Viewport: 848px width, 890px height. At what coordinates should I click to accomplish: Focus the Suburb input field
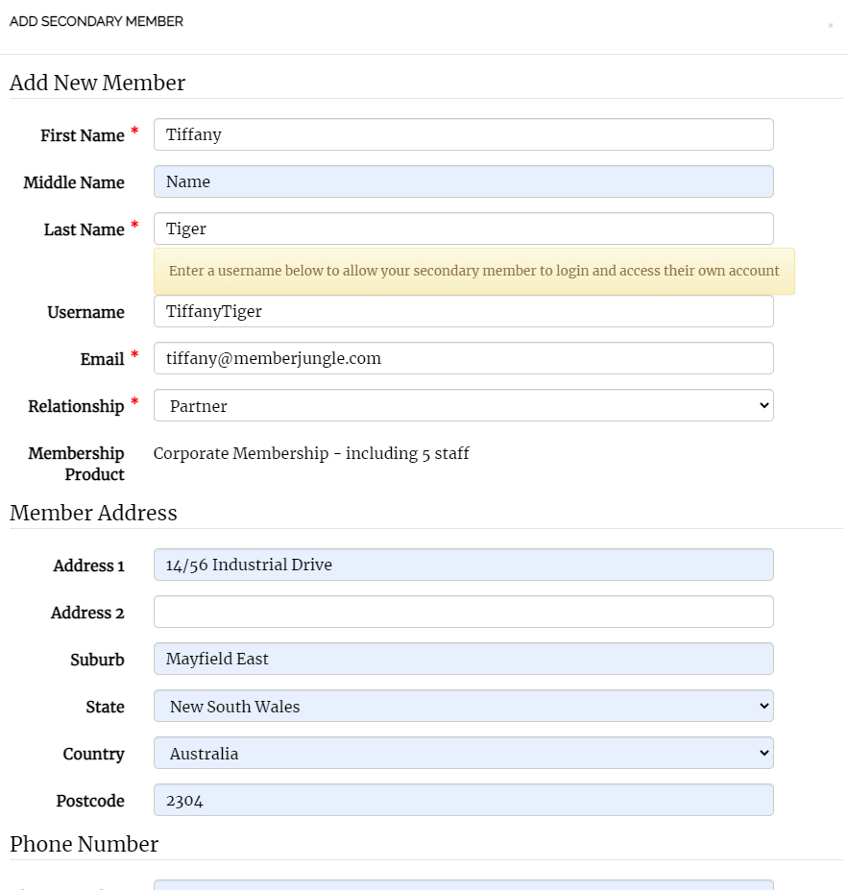pyautogui.click(x=463, y=659)
